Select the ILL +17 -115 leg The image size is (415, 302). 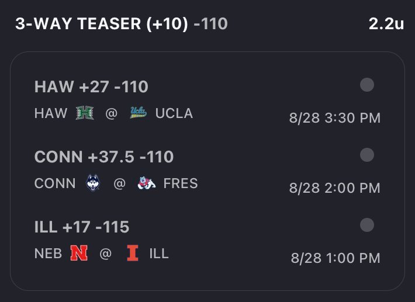tap(82, 227)
